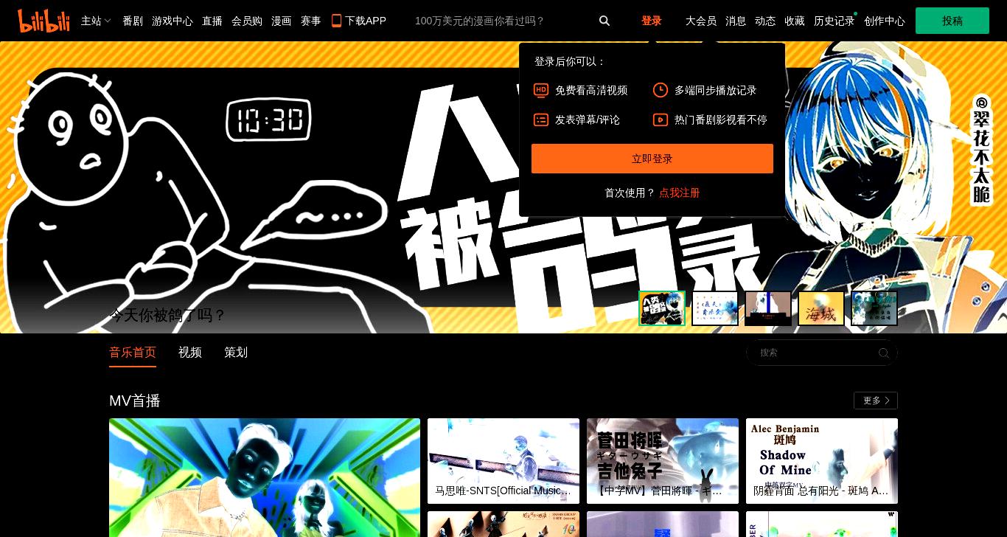Click the HD icon for 免费看高清视频
This screenshot has width=1007, height=537.
pyautogui.click(x=541, y=90)
